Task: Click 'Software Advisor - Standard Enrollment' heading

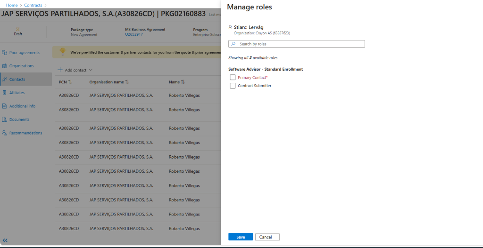Action: [266, 69]
